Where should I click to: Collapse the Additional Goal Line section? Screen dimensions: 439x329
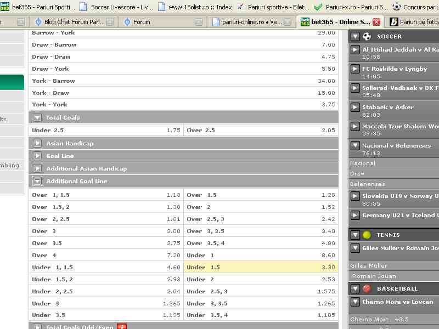[x=37, y=181]
